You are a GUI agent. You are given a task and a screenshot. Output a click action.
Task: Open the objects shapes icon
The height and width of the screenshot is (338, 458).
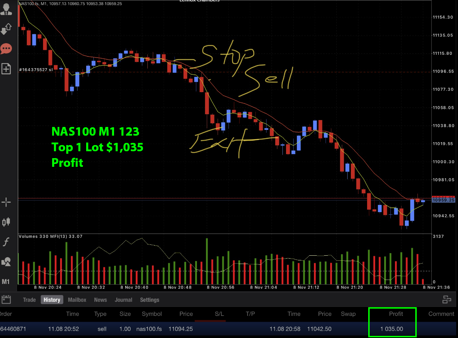[6, 261]
